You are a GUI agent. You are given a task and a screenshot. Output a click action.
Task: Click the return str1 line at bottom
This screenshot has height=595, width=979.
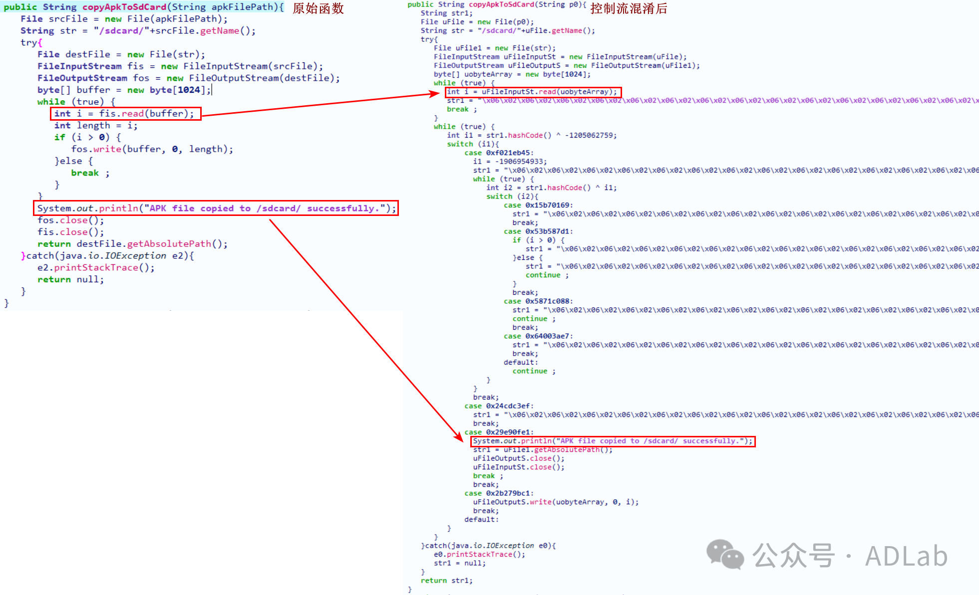click(x=446, y=581)
